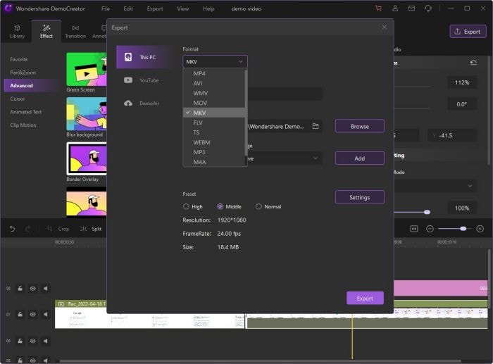The width and height of the screenshot is (493, 364).
Task: Choose M4A from format list
Action: [214, 162]
